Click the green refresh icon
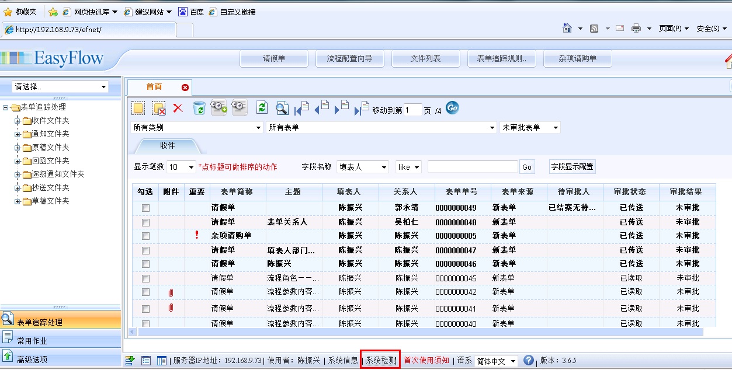Screen dimensions: 732x370 click(262, 107)
